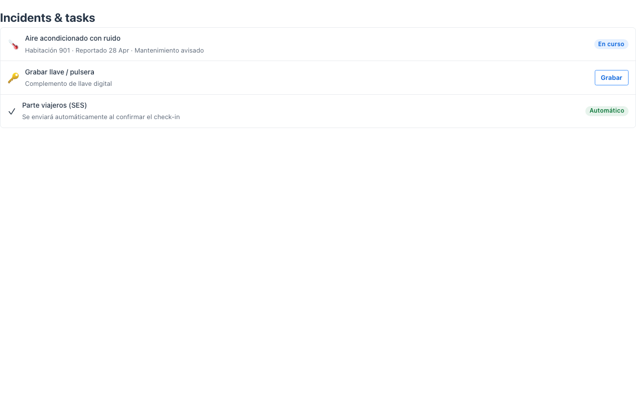Screen dimensions: 636x397
Task: Click the Automático status badge
Action: coord(607,111)
